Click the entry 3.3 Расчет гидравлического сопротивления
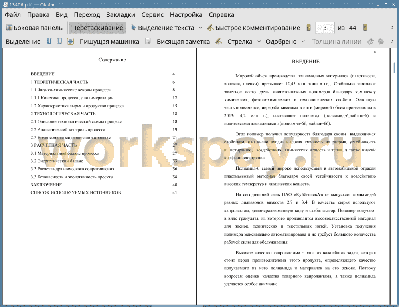This screenshot has height=307, width=399. [x=72, y=169]
